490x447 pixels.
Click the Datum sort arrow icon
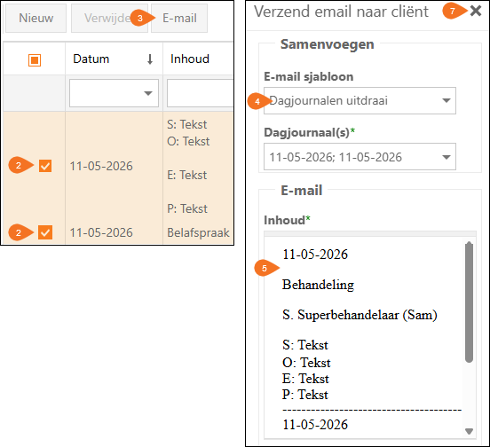pyautogui.click(x=150, y=59)
